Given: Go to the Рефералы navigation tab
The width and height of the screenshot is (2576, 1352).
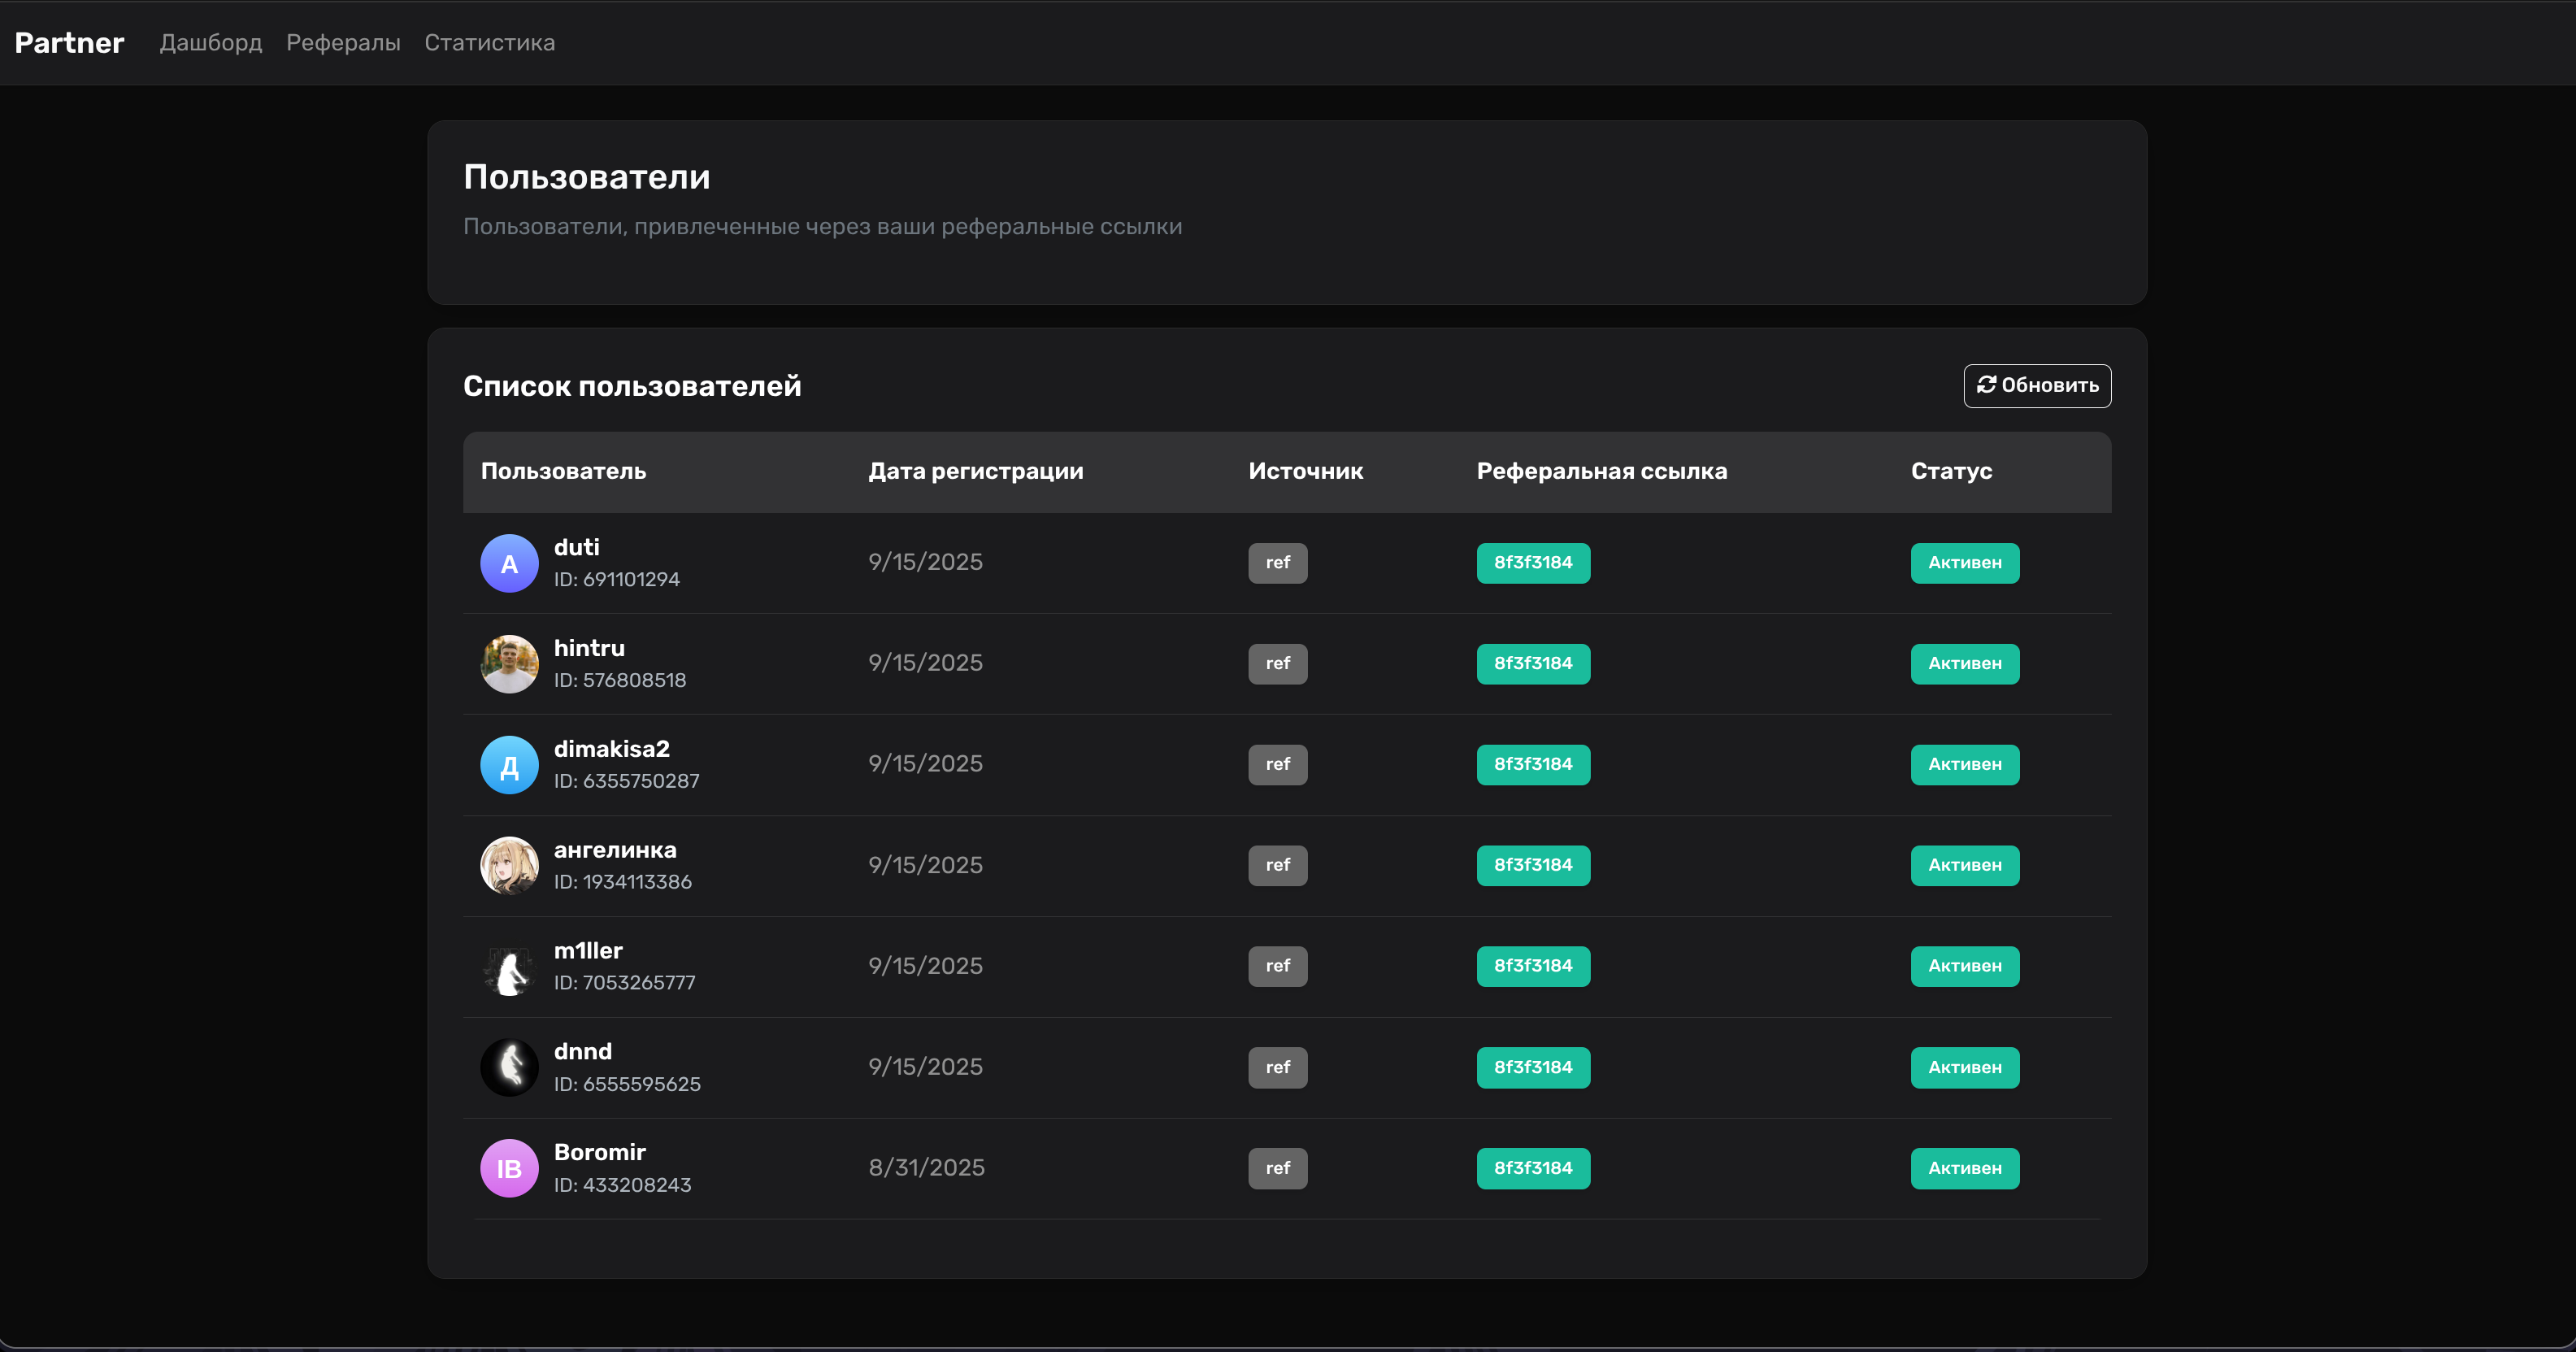Looking at the screenshot, I should click(343, 43).
